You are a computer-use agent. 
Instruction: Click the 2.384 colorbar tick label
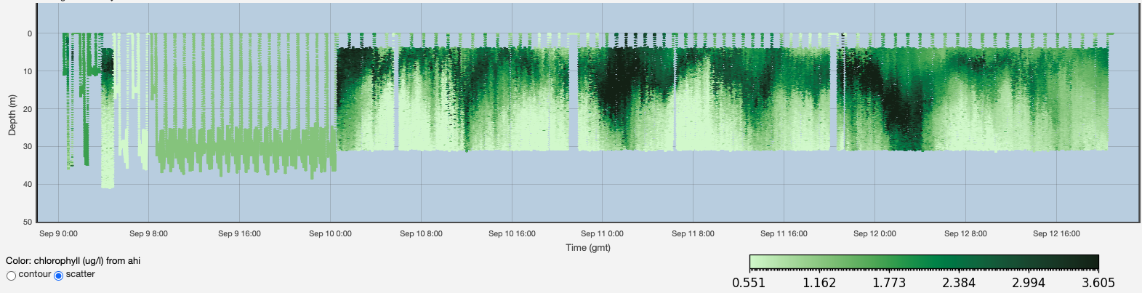point(958,283)
